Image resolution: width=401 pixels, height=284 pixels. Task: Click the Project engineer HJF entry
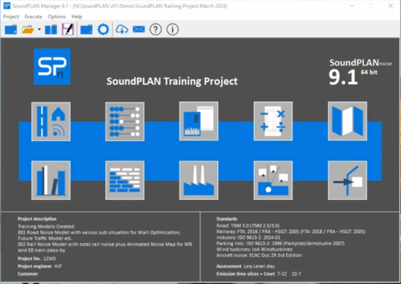(40, 266)
